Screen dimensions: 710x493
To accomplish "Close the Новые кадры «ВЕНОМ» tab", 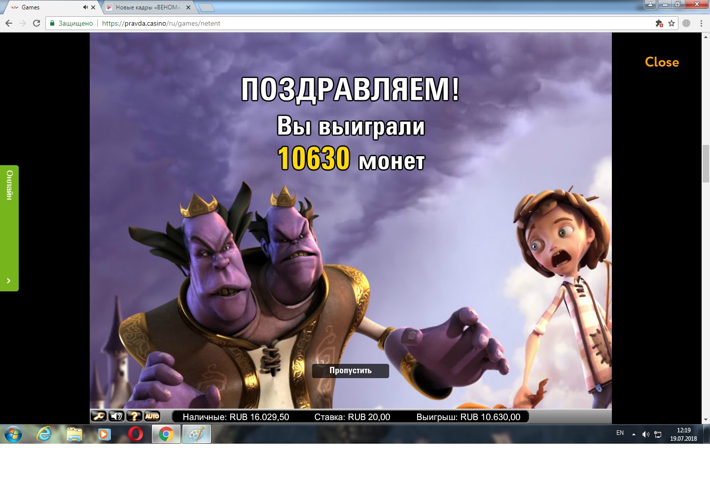I will pyautogui.click(x=188, y=7).
